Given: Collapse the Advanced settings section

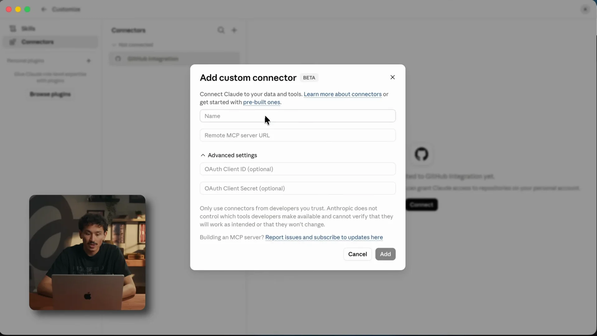Looking at the screenshot, I should click(229, 155).
